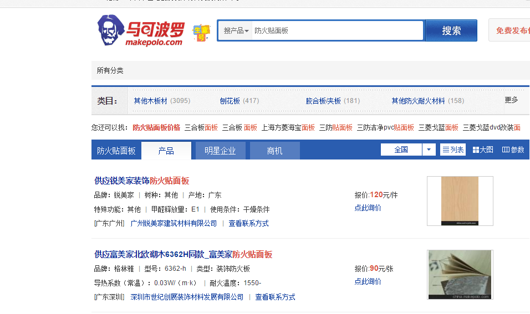Select the 全国 region field
This screenshot has height=314, width=530.
tap(401, 150)
